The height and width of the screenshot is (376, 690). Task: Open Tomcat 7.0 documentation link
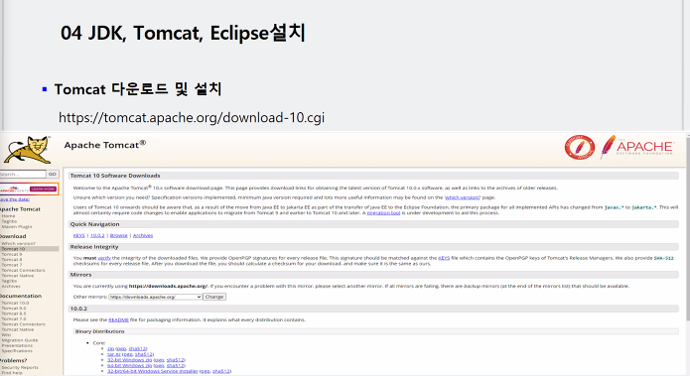pyautogui.click(x=14, y=318)
